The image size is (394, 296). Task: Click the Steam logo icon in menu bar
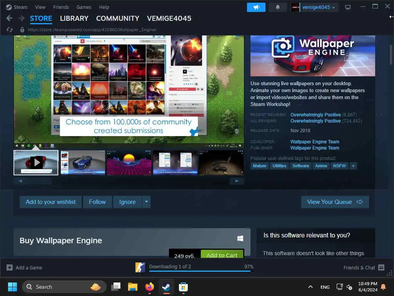click(x=9, y=7)
